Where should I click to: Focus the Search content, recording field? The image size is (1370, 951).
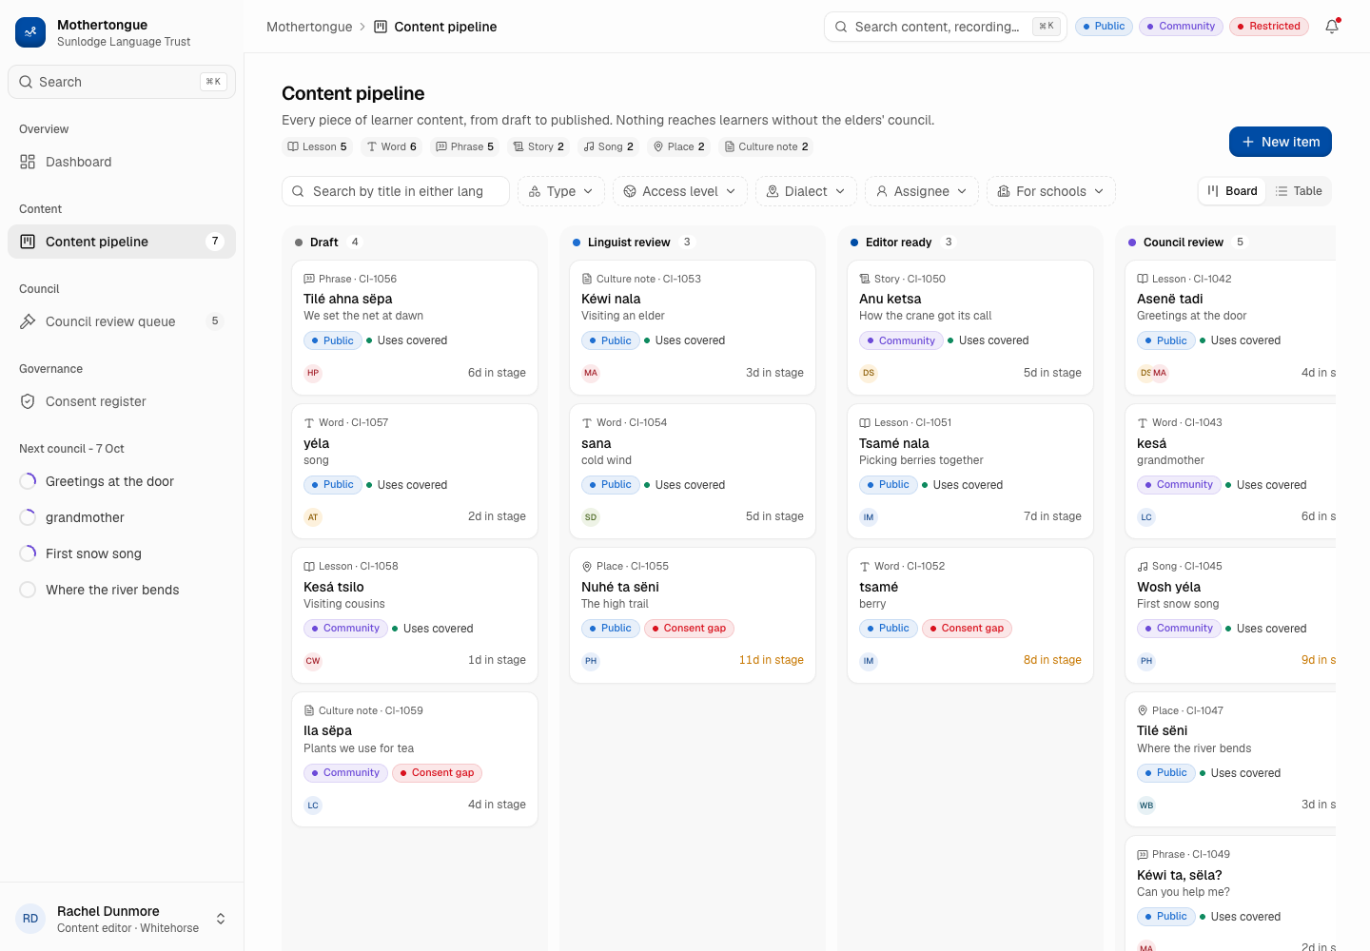point(946,27)
